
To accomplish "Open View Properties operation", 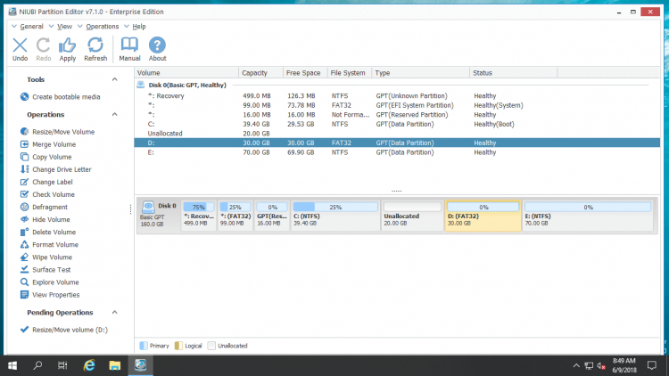I will (x=49, y=295).
